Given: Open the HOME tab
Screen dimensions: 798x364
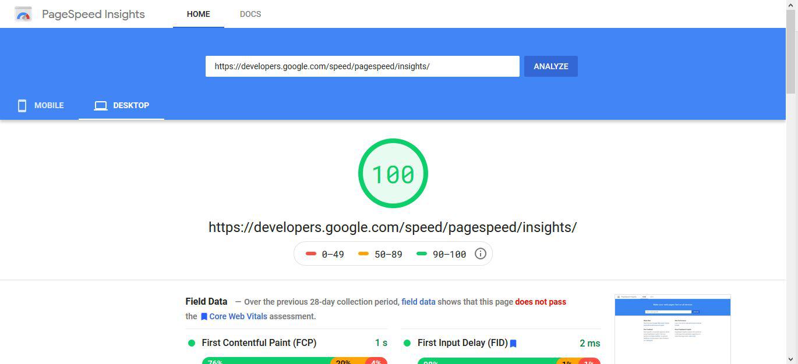Looking at the screenshot, I should point(199,14).
